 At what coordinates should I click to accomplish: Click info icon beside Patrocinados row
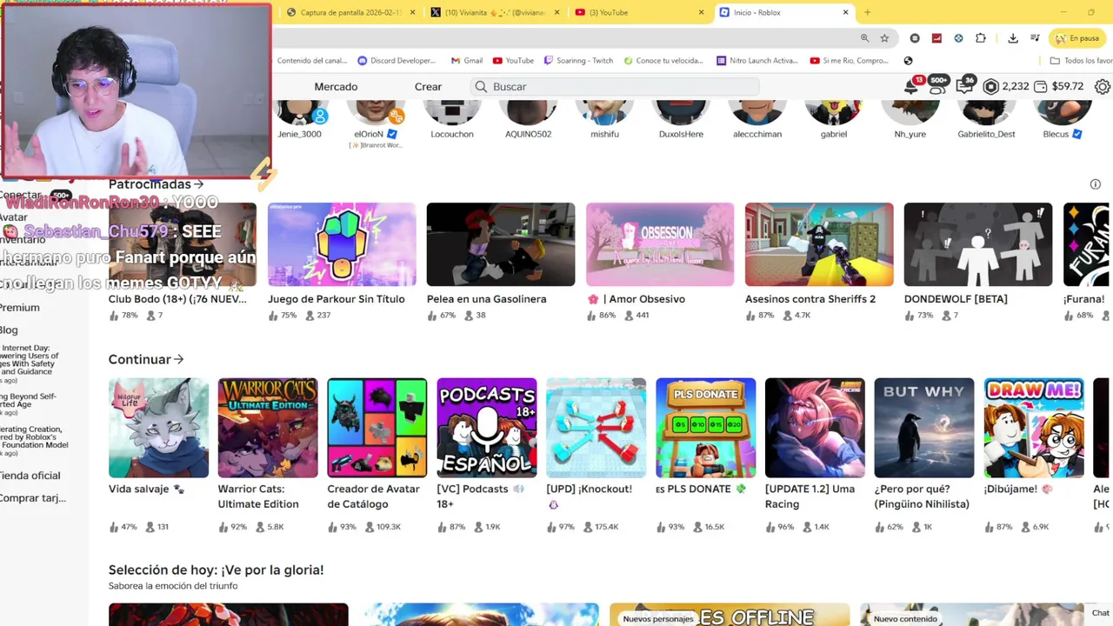[x=1096, y=184]
